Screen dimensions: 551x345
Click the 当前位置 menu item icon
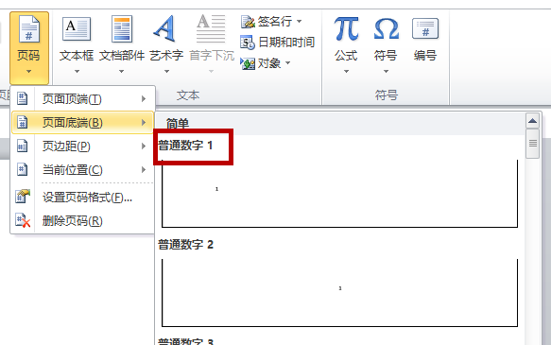coord(22,170)
